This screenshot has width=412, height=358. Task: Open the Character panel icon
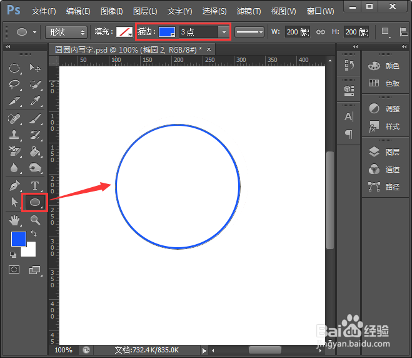pos(349,116)
